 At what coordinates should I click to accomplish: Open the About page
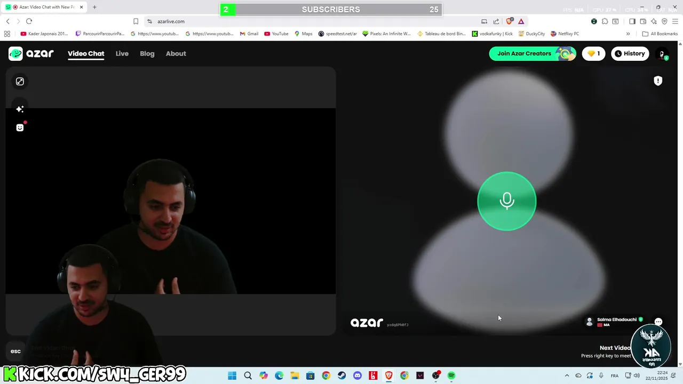coord(176,54)
